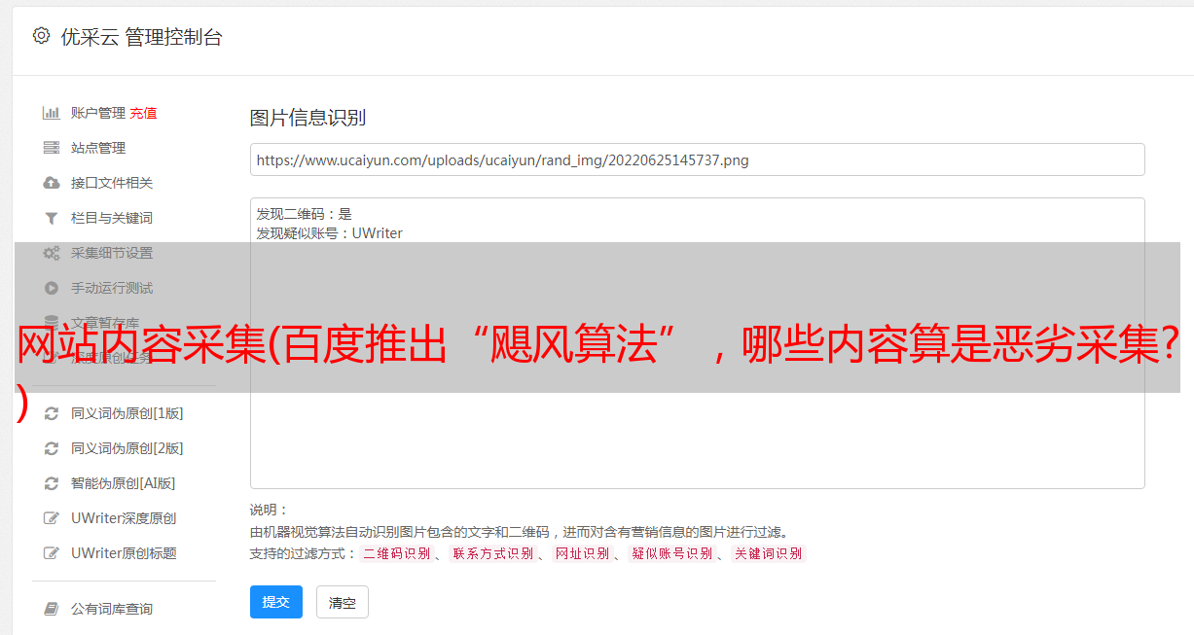1194x635 pixels.
Task: Click the 联系方式识别 tag
Action: [x=492, y=553]
